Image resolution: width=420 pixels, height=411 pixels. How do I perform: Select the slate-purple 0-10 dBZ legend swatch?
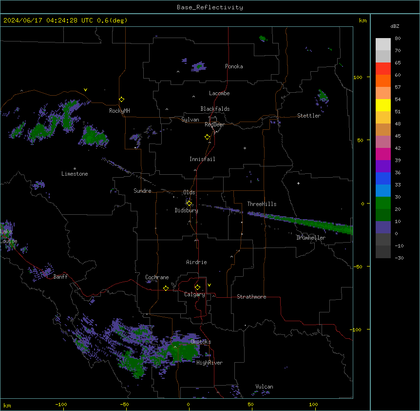coord(383,227)
